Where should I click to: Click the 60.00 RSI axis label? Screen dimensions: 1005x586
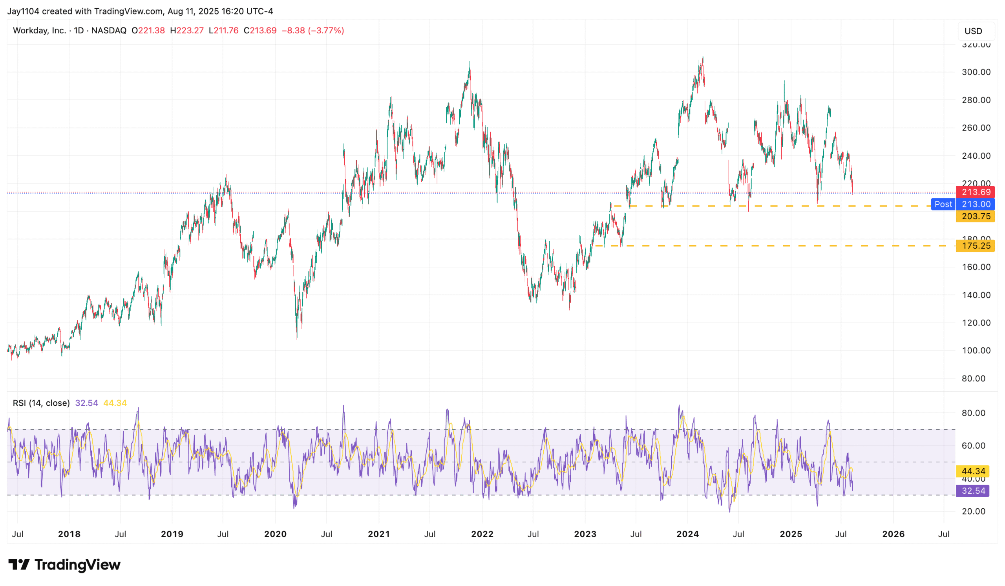[x=974, y=446]
